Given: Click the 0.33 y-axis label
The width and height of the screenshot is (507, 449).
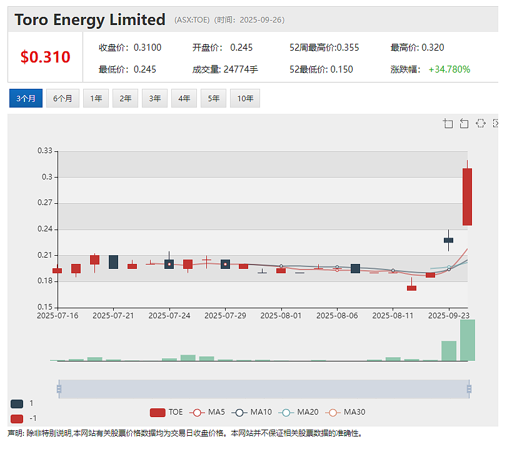Looking at the screenshot, I should click(x=45, y=151).
